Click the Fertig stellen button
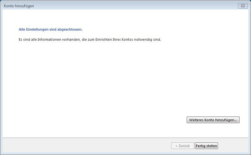Screen dimensions: 251x155 point(206,146)
